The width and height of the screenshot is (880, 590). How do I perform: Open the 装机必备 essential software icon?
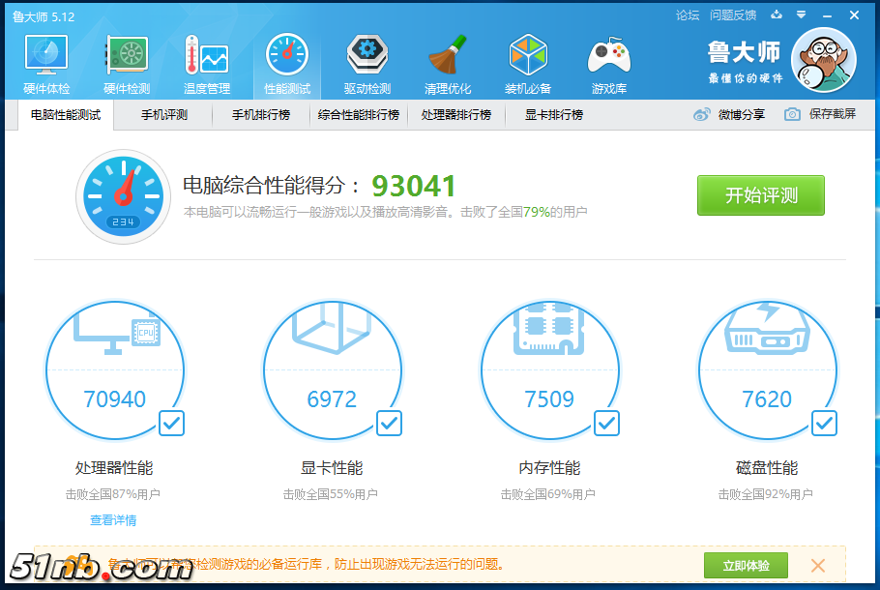point(528,58)
